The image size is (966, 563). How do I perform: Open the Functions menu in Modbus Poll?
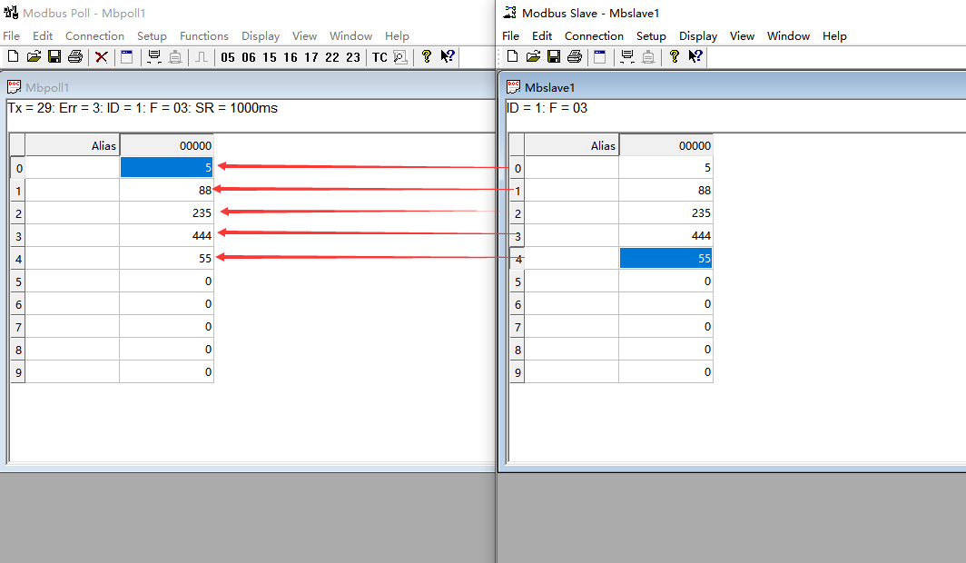coord(203,36)
